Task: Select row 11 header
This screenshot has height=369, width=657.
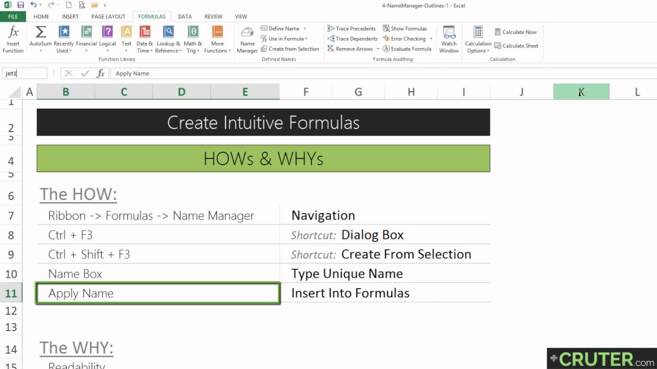Action: [x=11, y=293]
